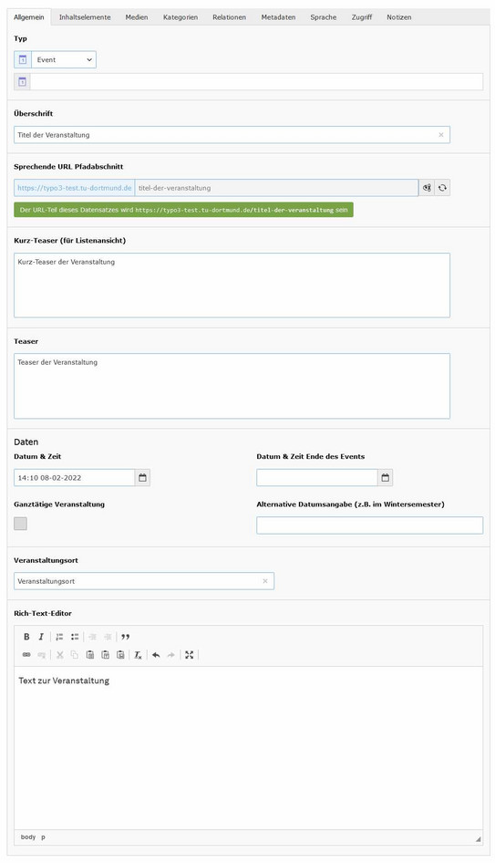Click the copy icon in the editor toolbar

coord(75,655)
